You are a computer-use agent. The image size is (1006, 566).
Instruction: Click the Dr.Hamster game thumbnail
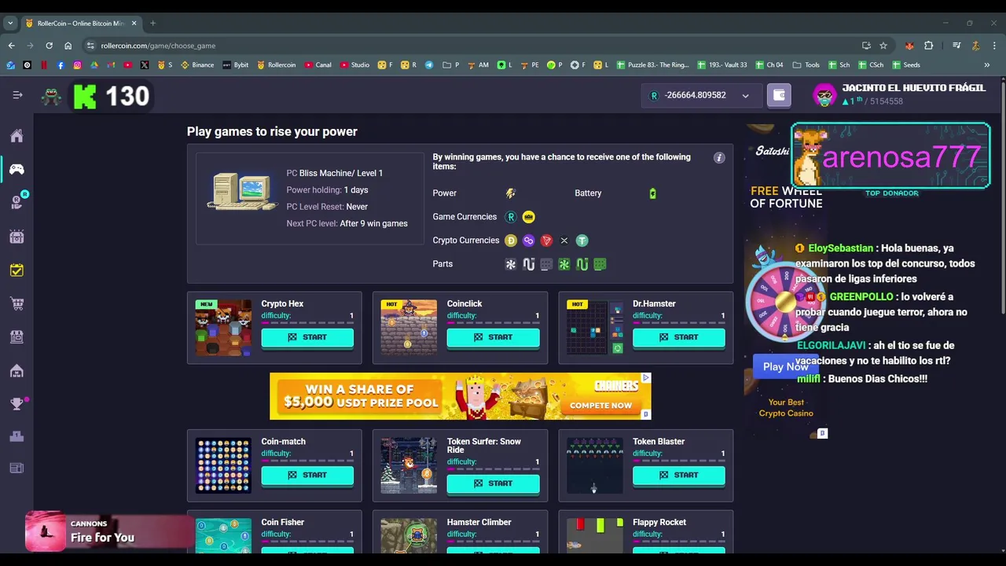pyautogui.click(x=595, y=328)
